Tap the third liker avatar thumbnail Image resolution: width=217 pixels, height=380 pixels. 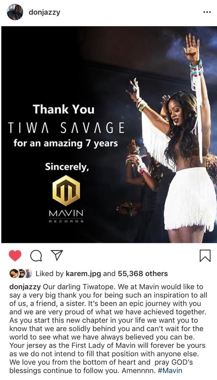point(29,273)
